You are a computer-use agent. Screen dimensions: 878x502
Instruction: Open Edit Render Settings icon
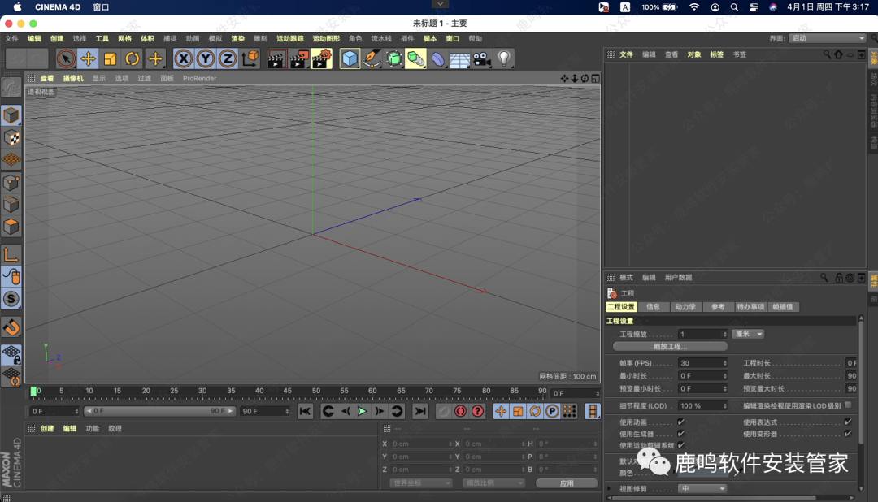(x=321, y=58)
